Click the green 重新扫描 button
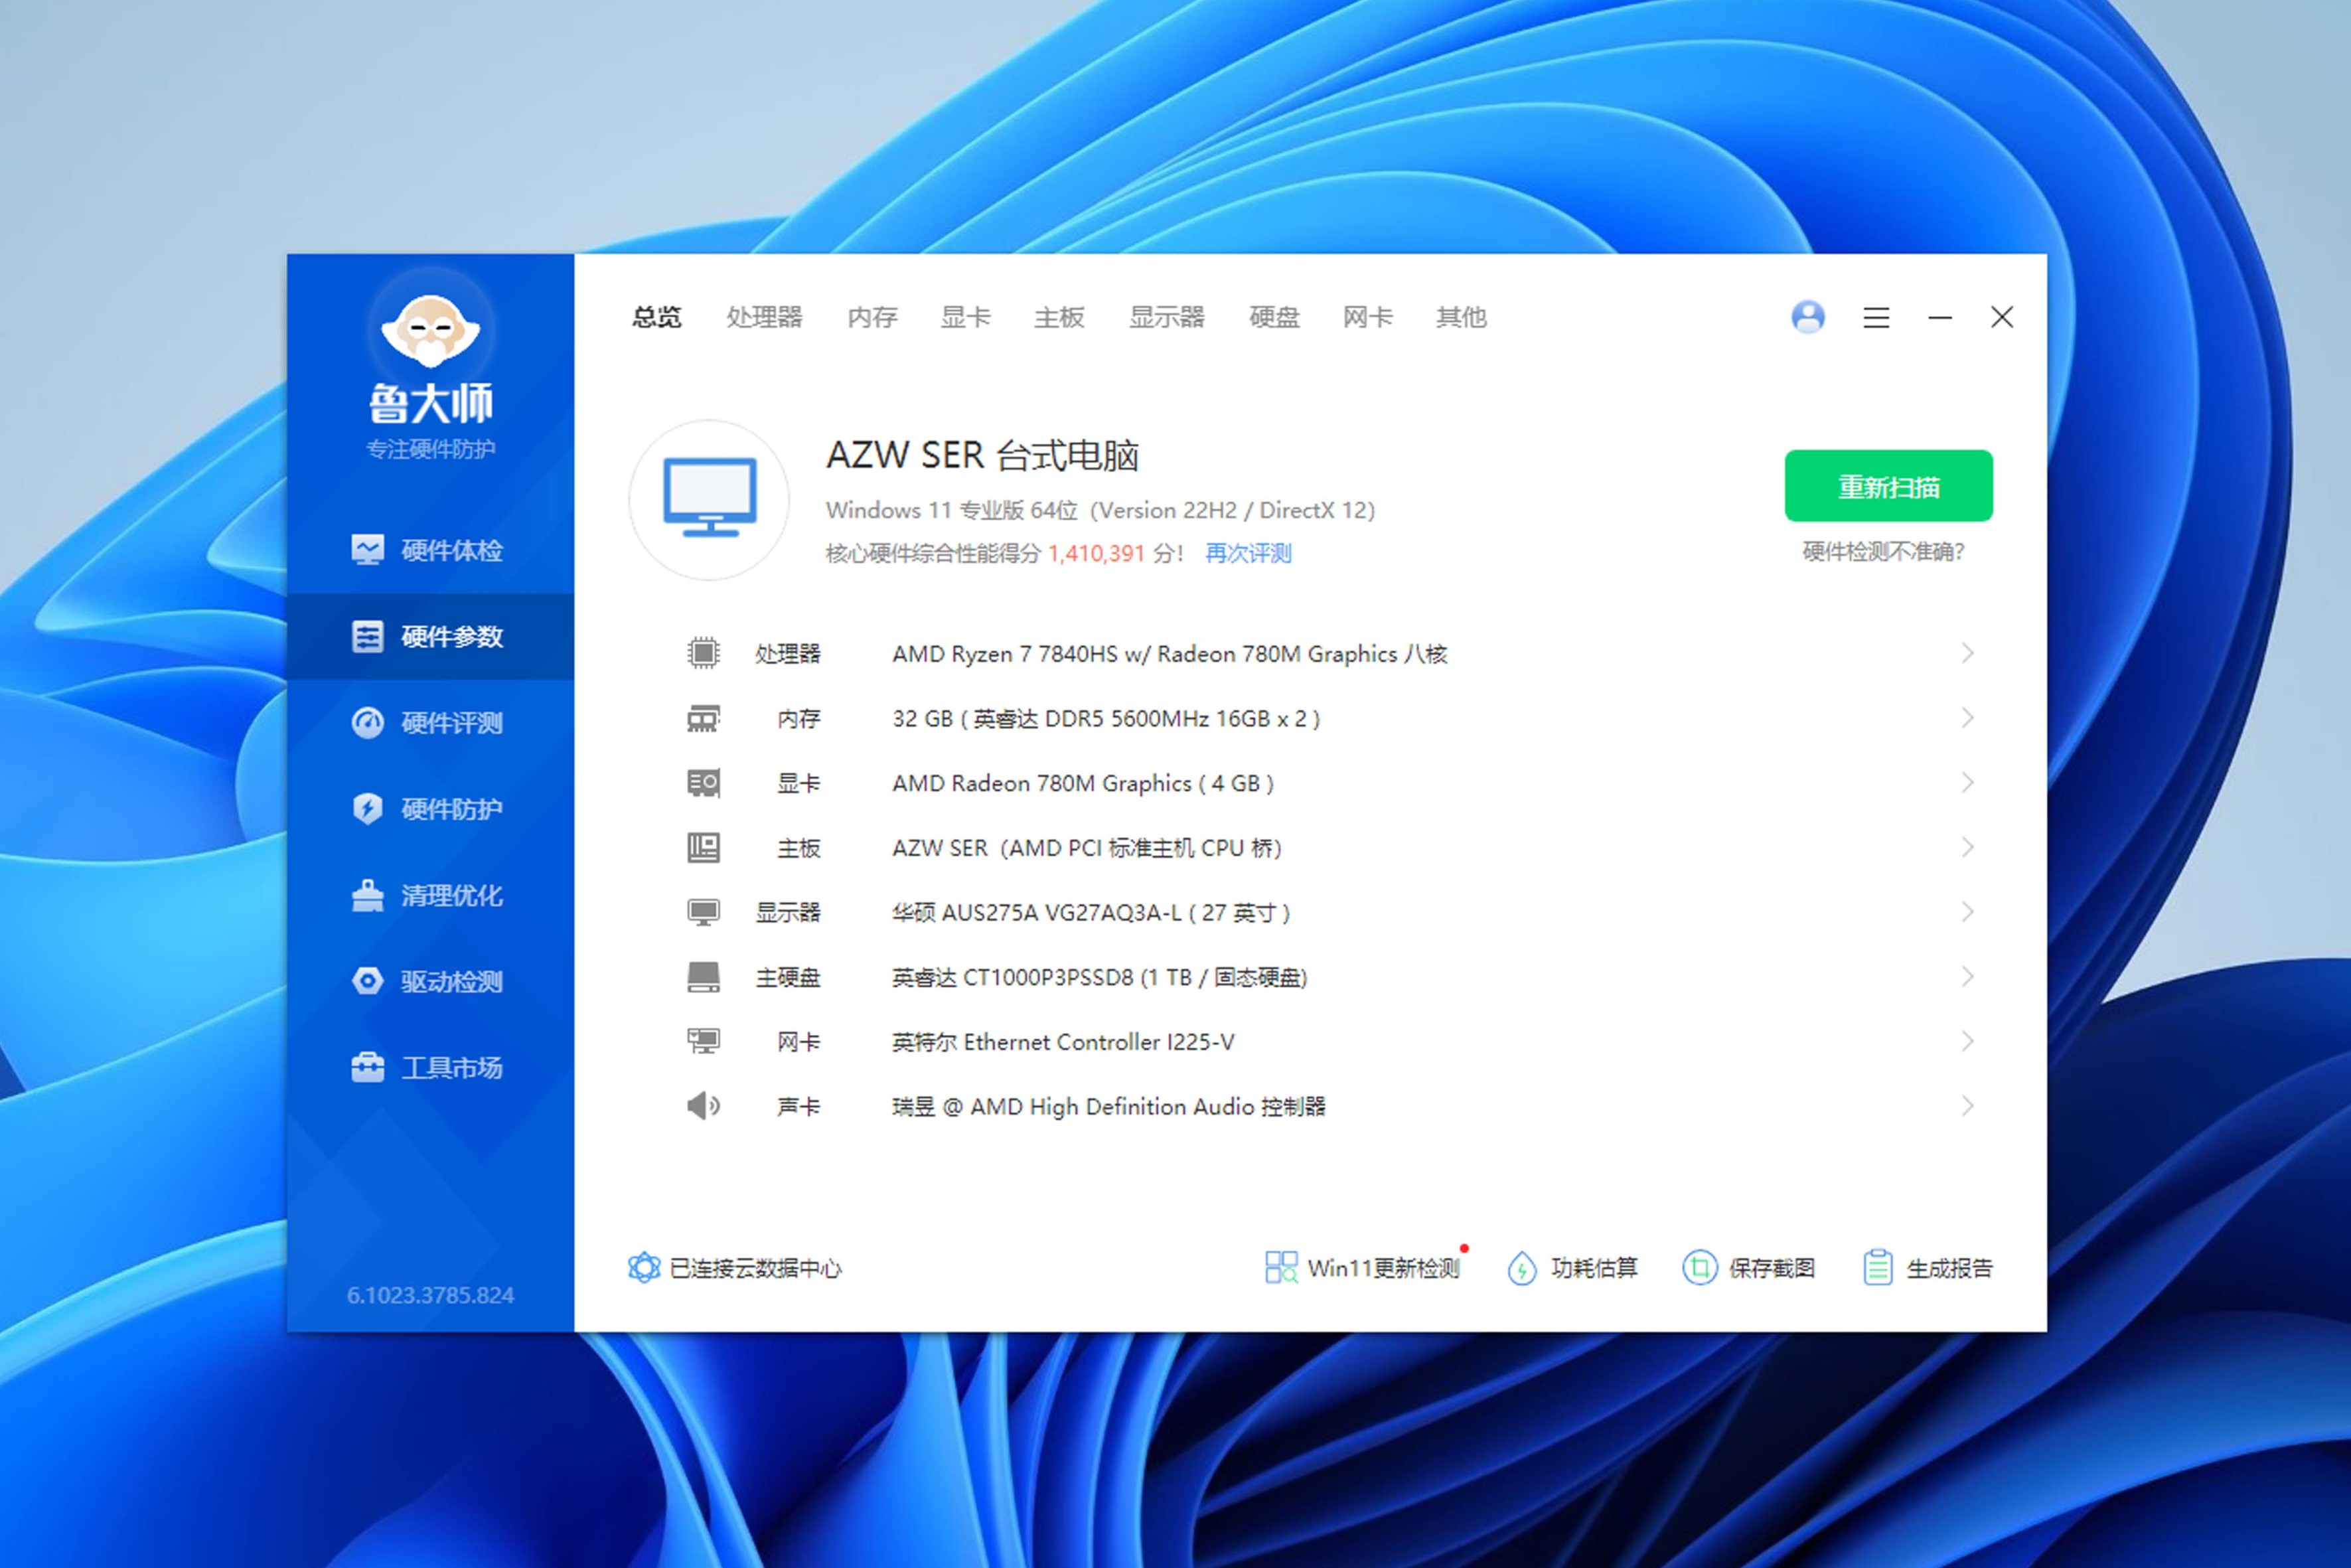This screenshot has height=1568, width=2351. 1888,486
